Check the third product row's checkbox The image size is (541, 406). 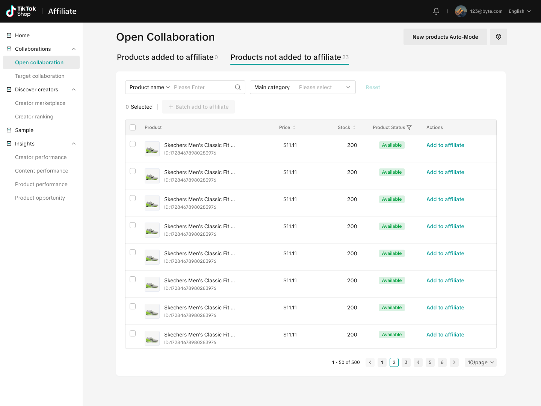point(133,198)
